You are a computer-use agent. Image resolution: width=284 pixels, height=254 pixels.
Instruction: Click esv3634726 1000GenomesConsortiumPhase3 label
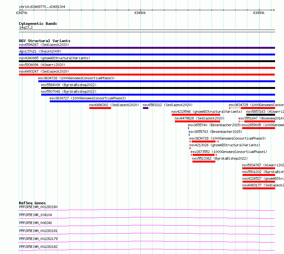coord(76,78)
